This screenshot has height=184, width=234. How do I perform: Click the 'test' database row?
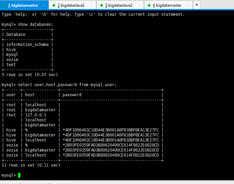(11, 65)
